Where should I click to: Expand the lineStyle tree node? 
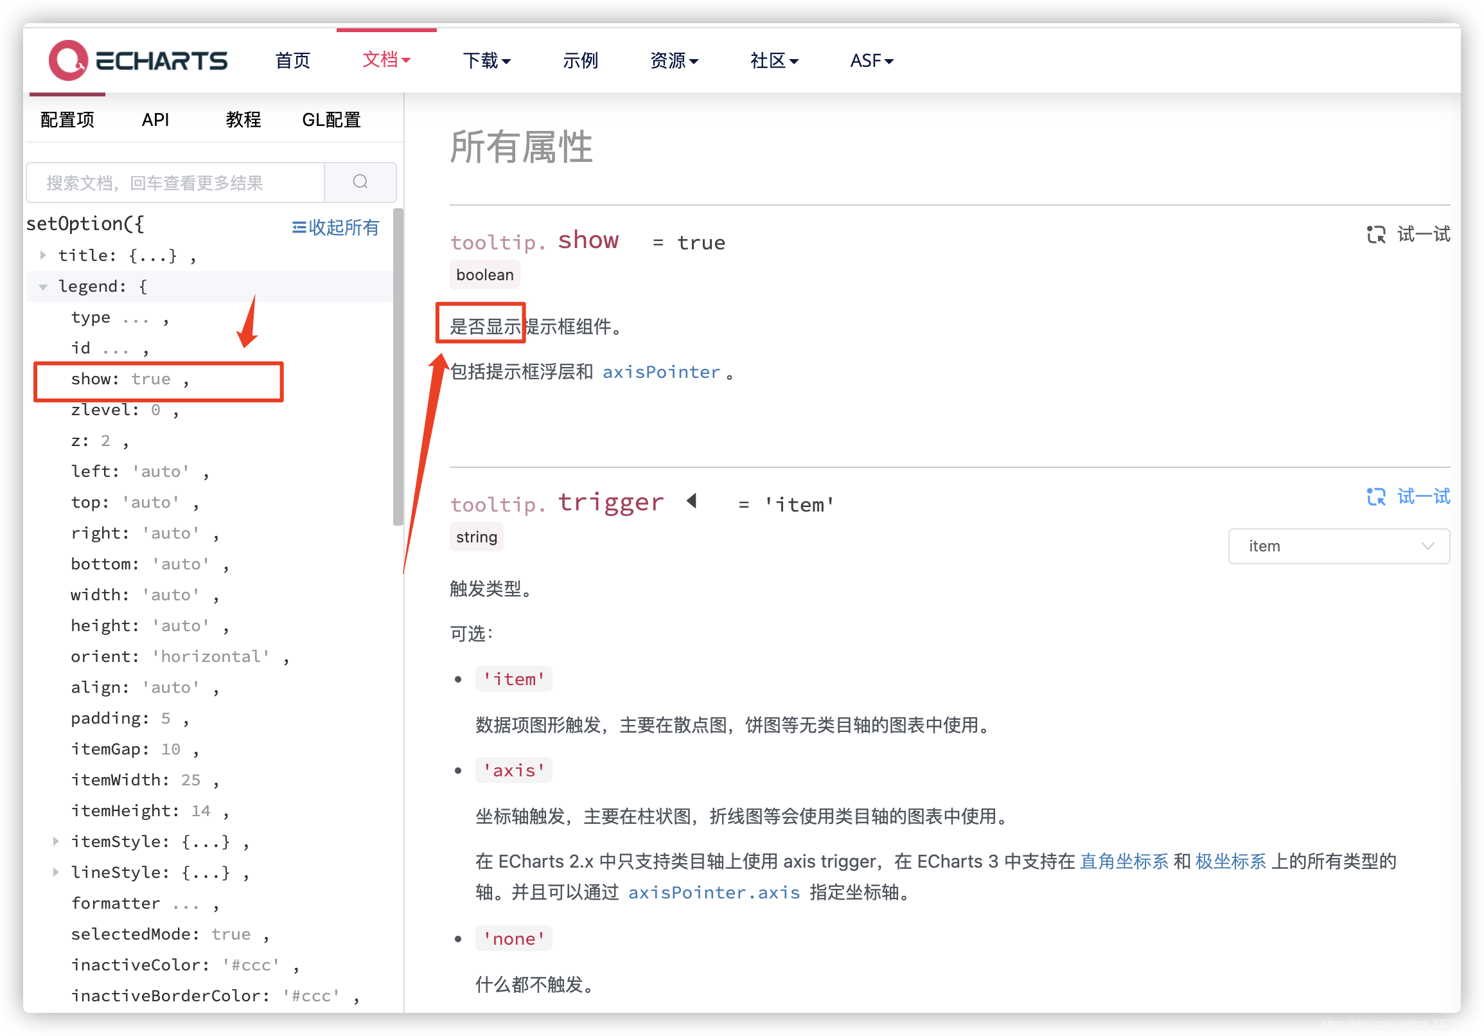tap(56, 872)
